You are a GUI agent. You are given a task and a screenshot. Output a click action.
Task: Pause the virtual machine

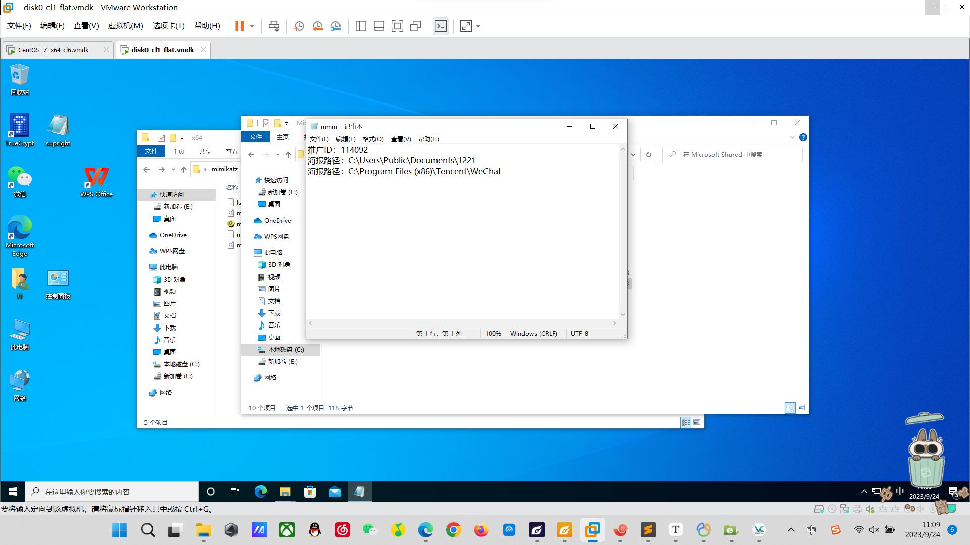(x=239, y=26)
